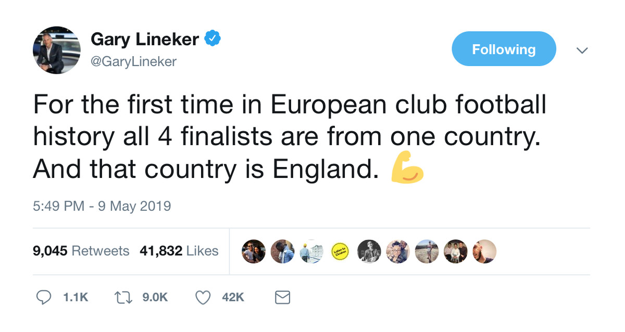The height and width of the screenshot is (332, 625).
Task: Open the three-men group photo liker avatar
Action: pos(455,252)
